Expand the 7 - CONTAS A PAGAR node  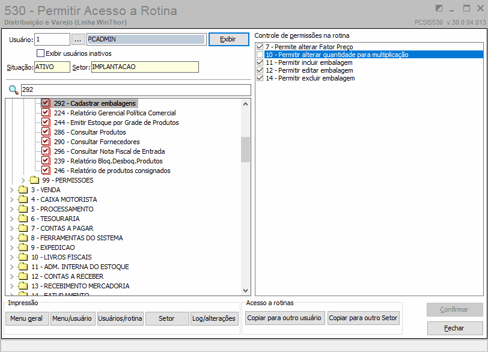pos(12,228)
